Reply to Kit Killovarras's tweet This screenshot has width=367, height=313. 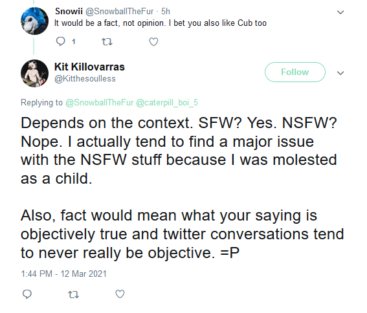(27, 294)
